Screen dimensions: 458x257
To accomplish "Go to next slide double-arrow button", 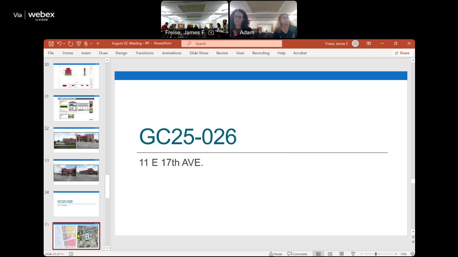I will tap(413, 242).
